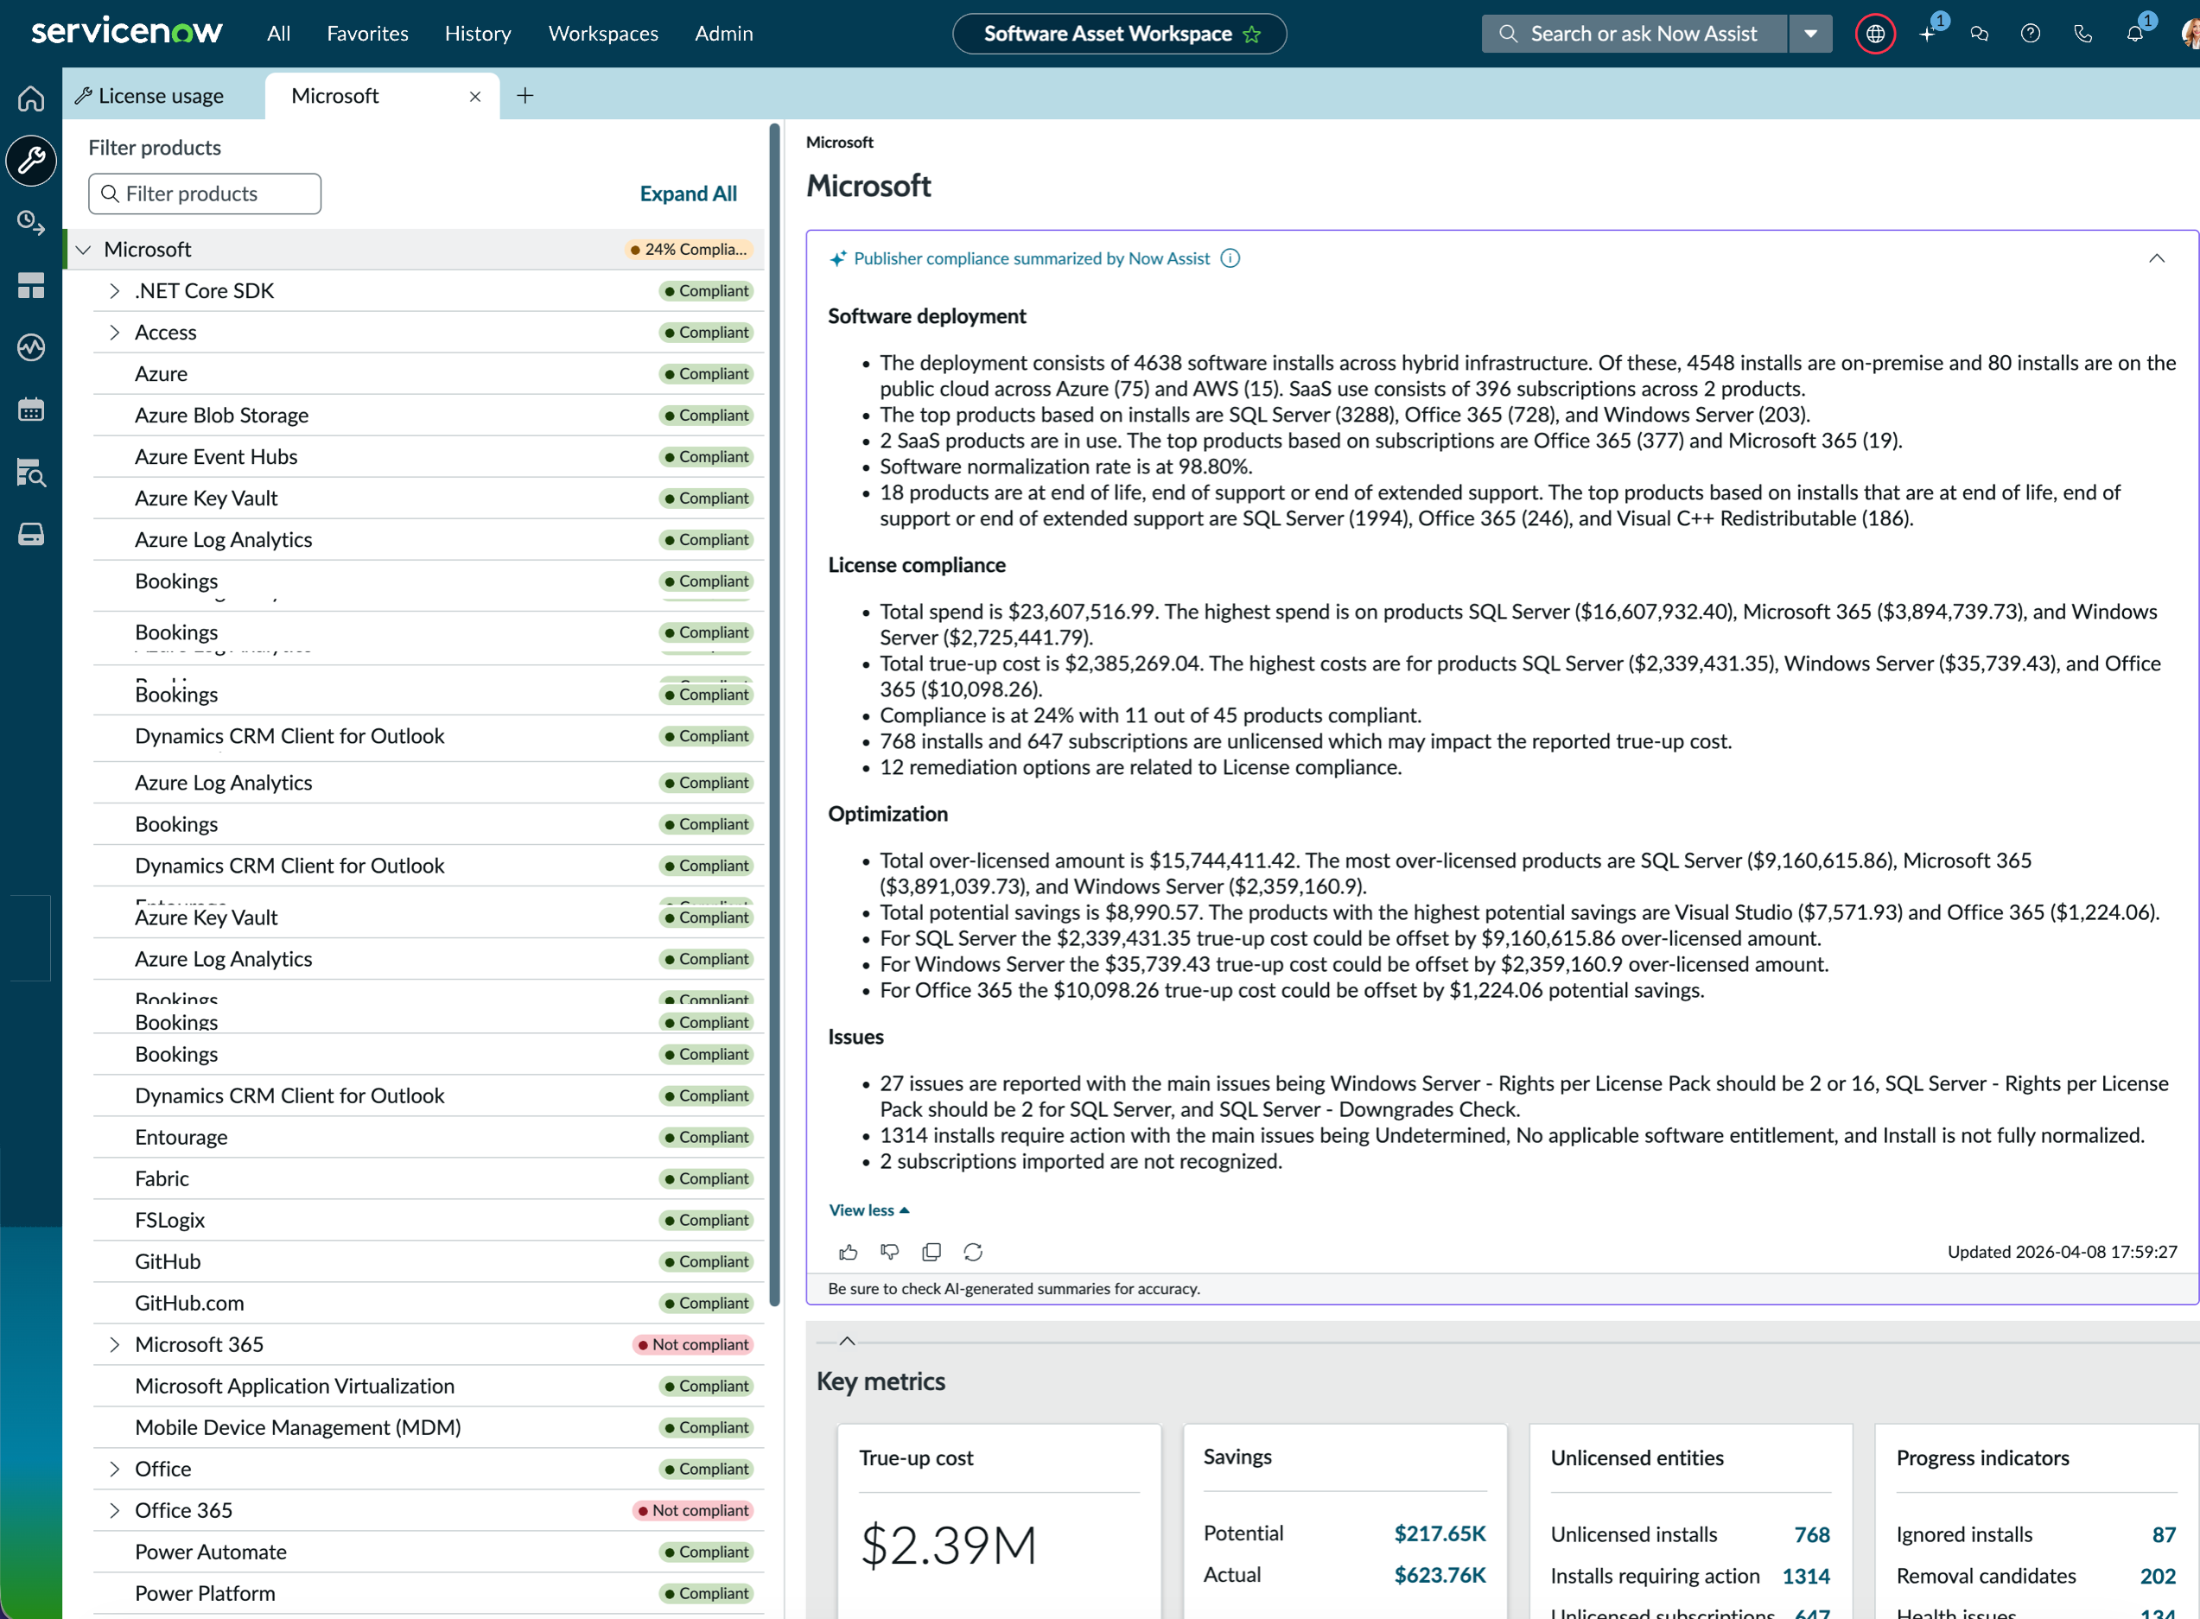Viewport: 2200px width, 1619px height.
Task: Open the list search sidebar icon
Action: click(x=31, y=473)
